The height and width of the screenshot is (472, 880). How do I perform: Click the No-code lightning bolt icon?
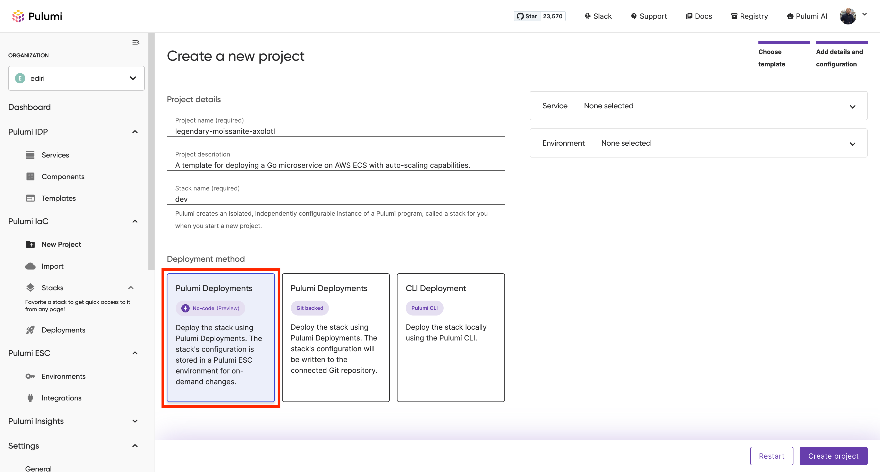click(x=185, y=309)
